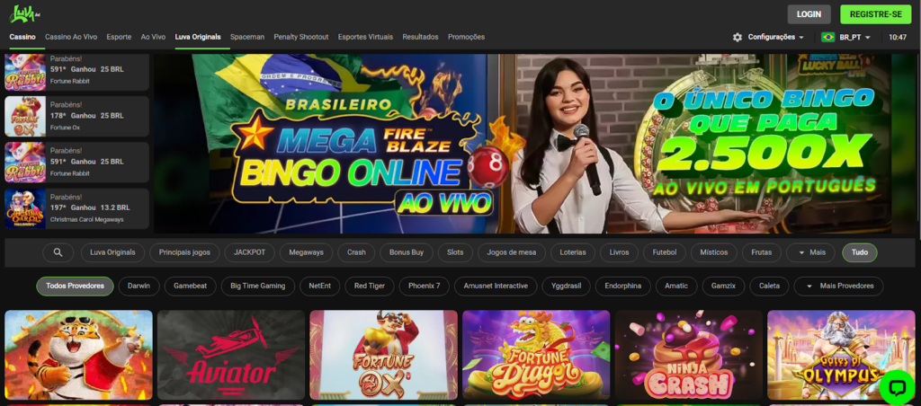Filter by Caleta provider

point(770,286)
